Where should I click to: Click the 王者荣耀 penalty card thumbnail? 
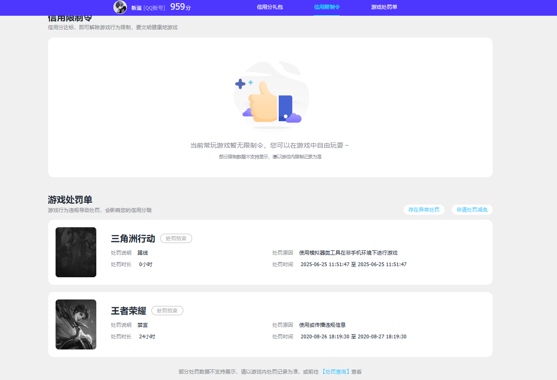point(75,324)
